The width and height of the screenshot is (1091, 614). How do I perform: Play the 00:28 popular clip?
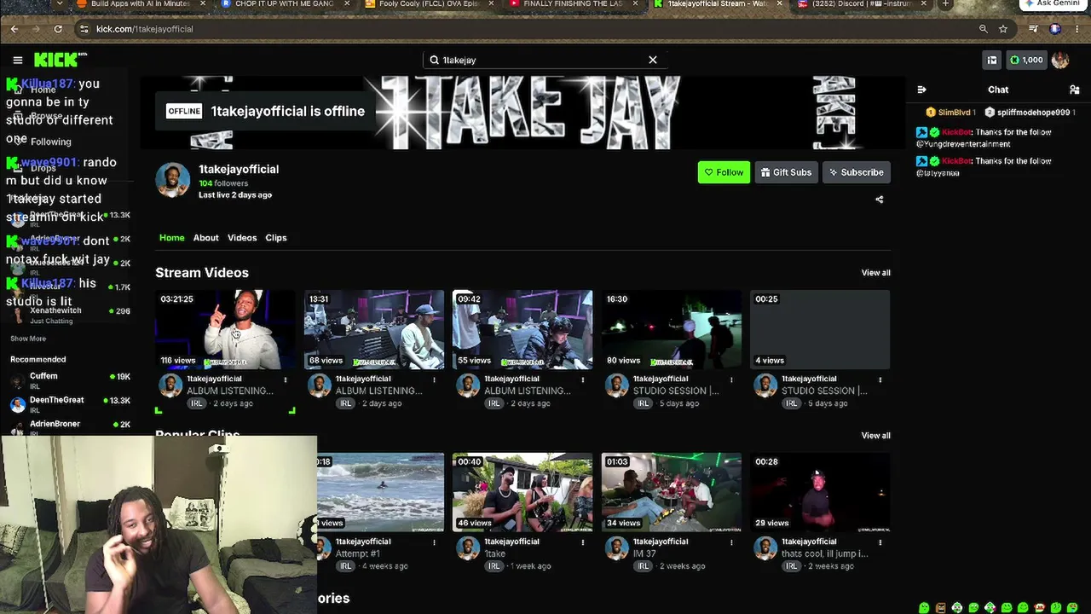(820, 492)
